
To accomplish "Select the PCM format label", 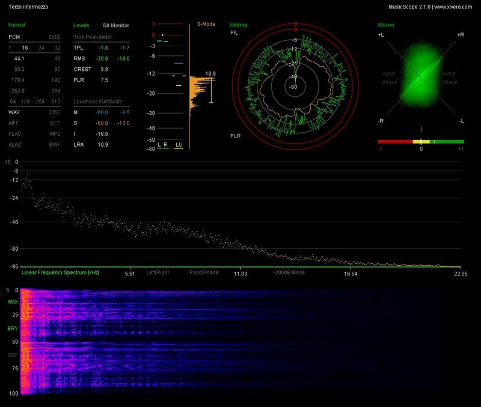I will (14, 37).
